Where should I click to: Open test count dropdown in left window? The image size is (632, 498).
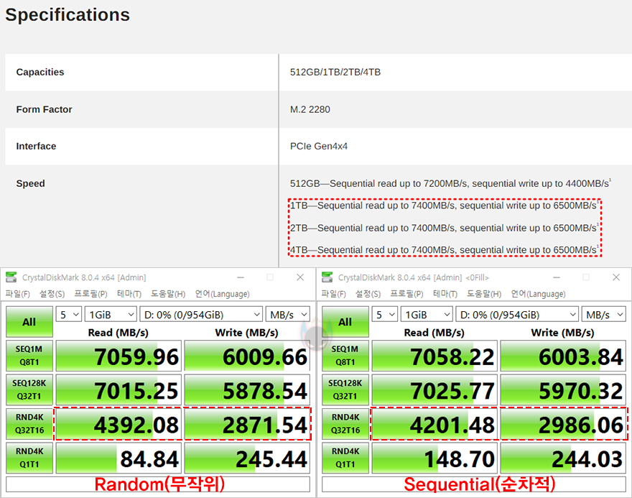coord(69,315)
